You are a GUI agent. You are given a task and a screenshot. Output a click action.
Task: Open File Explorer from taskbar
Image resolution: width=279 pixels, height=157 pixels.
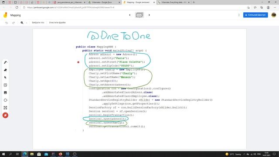[x=32, y=154]
